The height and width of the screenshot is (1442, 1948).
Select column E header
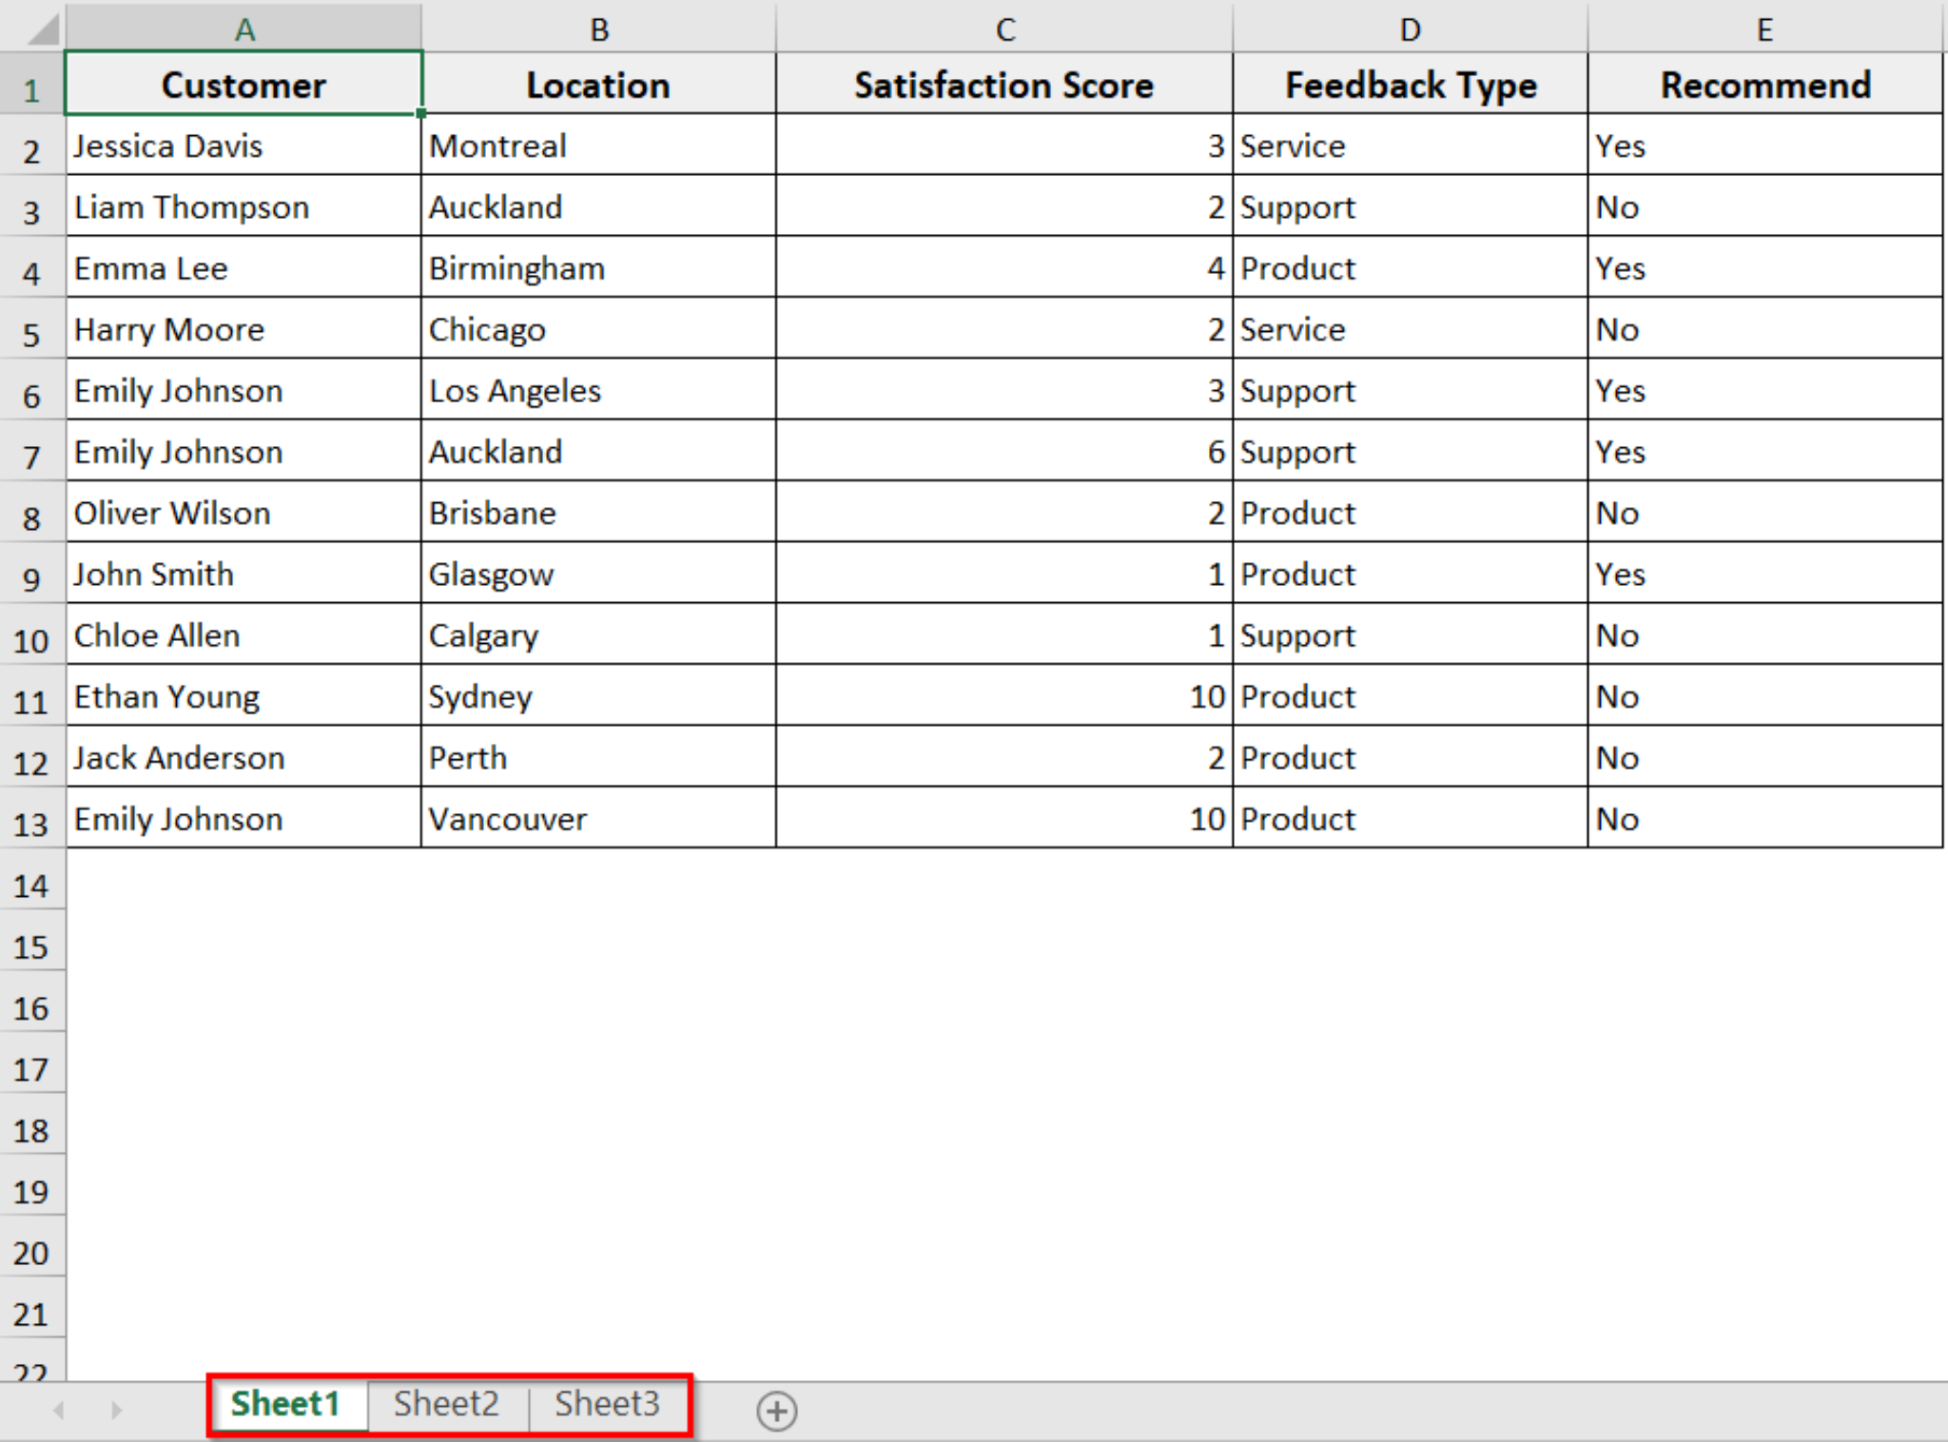1764,29
